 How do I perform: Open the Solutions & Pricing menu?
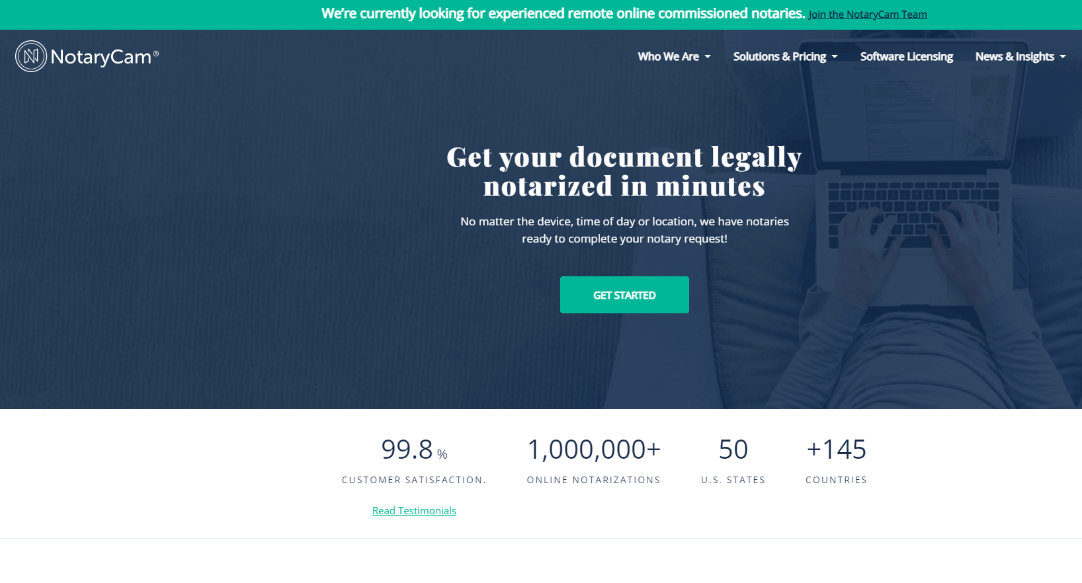click(779, 57)
